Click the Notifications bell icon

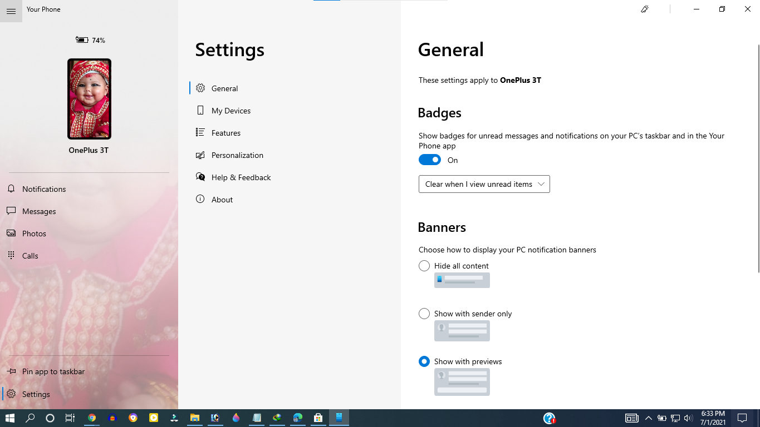(11, 189)
